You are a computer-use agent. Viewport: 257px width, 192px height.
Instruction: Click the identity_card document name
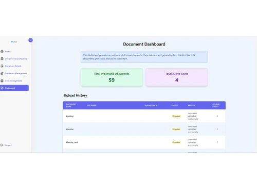72,142
